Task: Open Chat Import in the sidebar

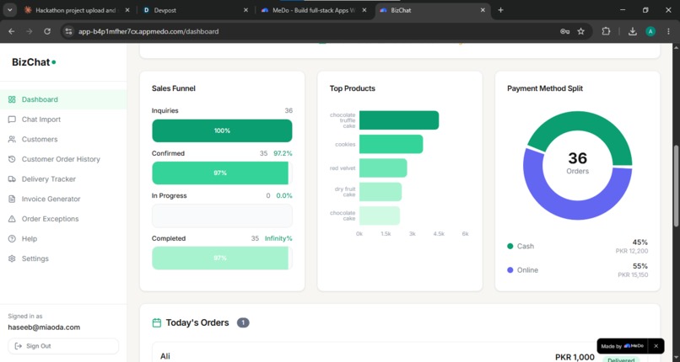Action: point(63,120)
